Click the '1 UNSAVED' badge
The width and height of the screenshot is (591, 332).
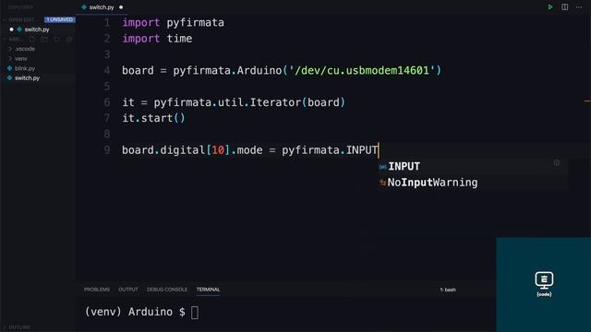pyautogui.click(x=59, y=19)
